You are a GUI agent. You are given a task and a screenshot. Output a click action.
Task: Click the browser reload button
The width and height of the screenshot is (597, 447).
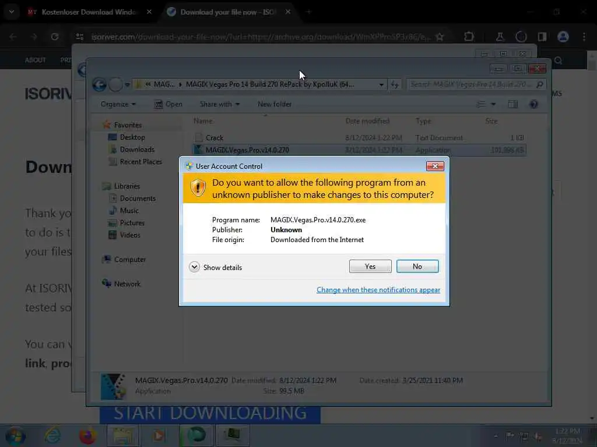[x=55, y=37]
